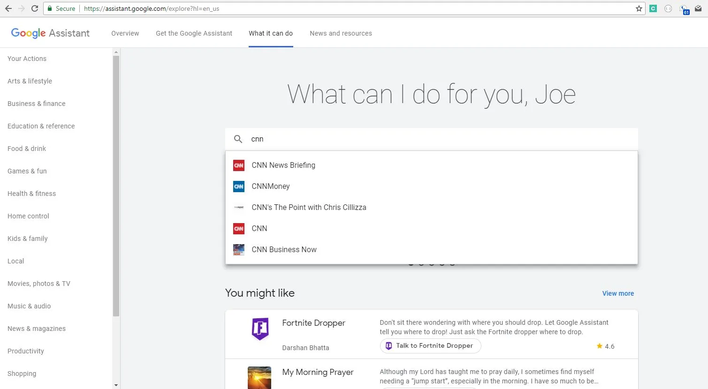
Task: Click the magnifying glass search icon
Action: click(x=238, y=139)
